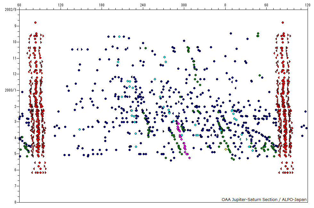Click month label 5 on left axis
Viewport: 314px width, 208px height.
click(x=15, y=154)
